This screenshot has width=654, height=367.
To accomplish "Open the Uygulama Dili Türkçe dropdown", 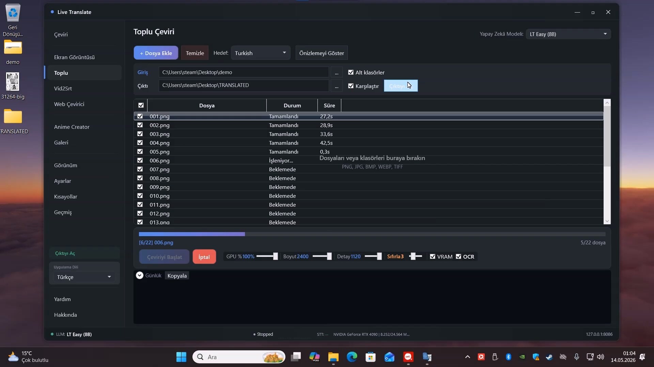I will [84, 277].
